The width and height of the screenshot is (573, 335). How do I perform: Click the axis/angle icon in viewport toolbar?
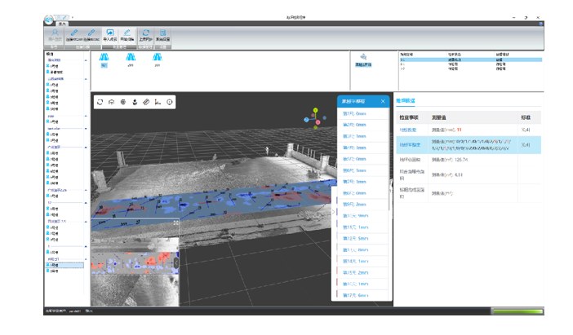(x=158, y=102)
